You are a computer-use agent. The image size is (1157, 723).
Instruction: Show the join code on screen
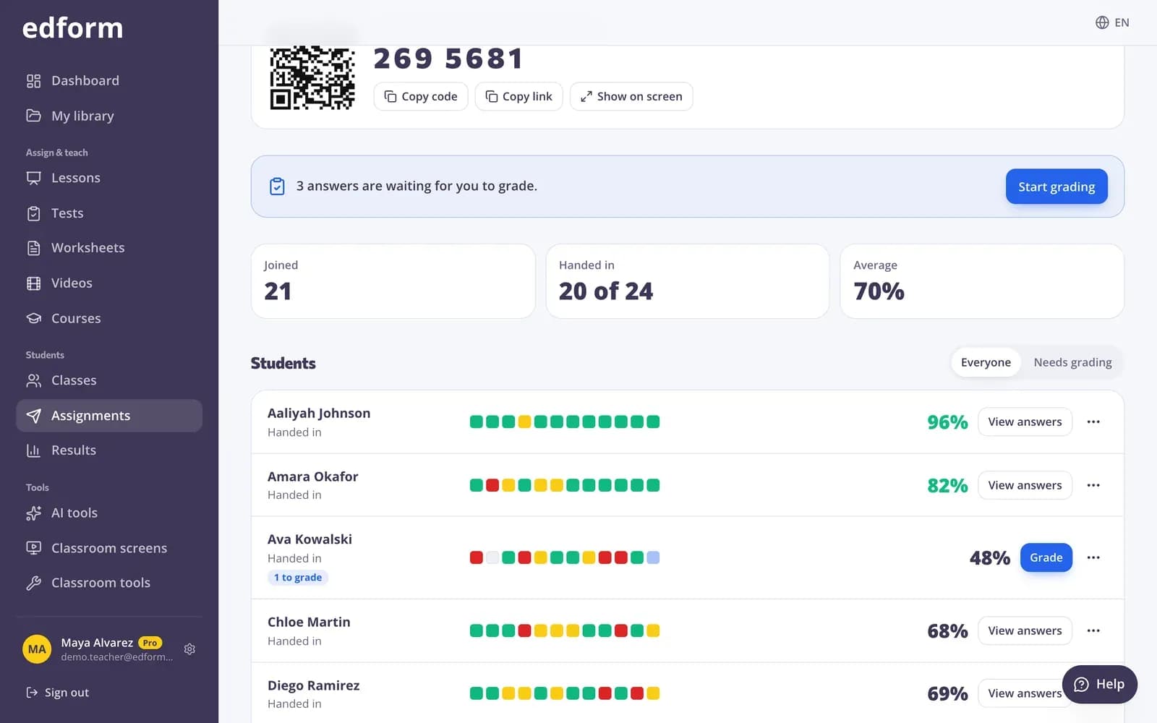click(631, 96)
